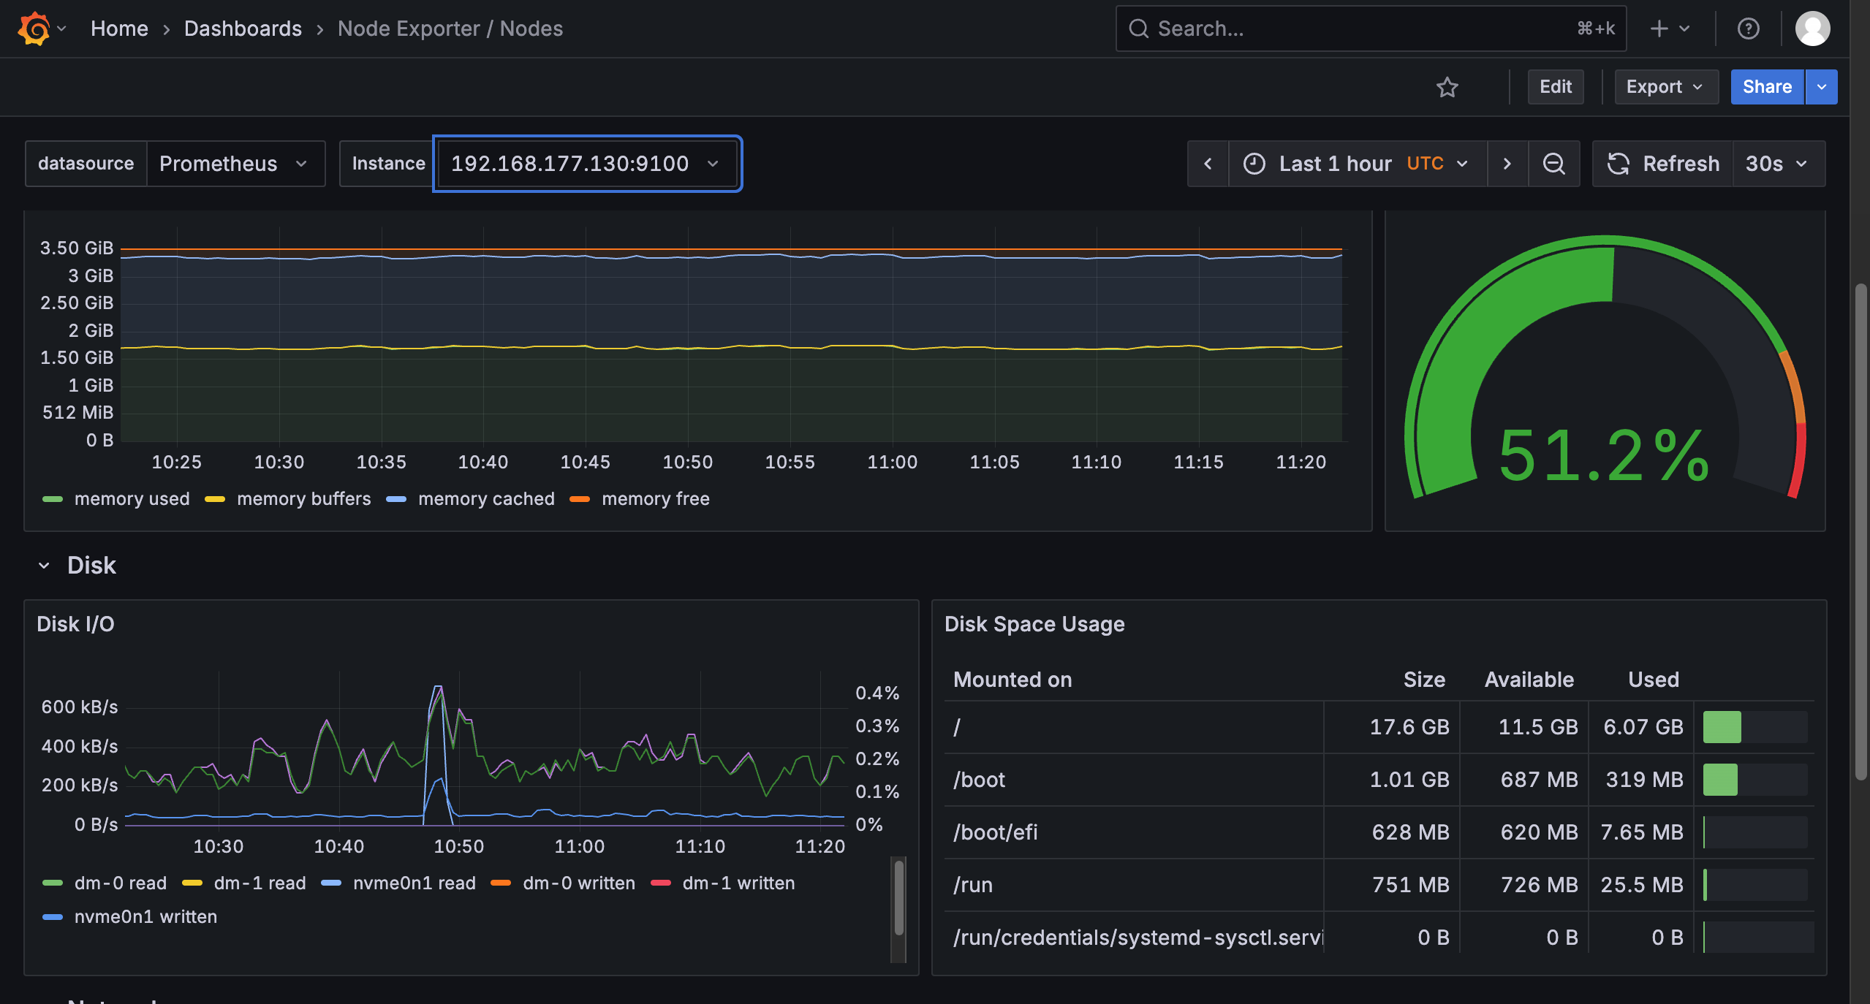This screenshot has height=1004, width=1870.
Task: Open the user profile avatar
Action: [1812, 28]
